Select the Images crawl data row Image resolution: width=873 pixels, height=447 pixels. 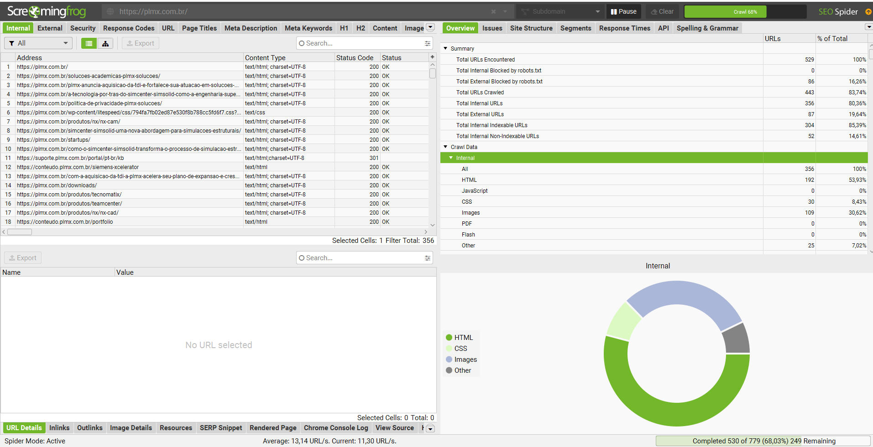click(654, 212)
